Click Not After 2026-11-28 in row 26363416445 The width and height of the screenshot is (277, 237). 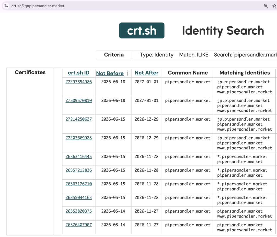click(x=146, y=157)
